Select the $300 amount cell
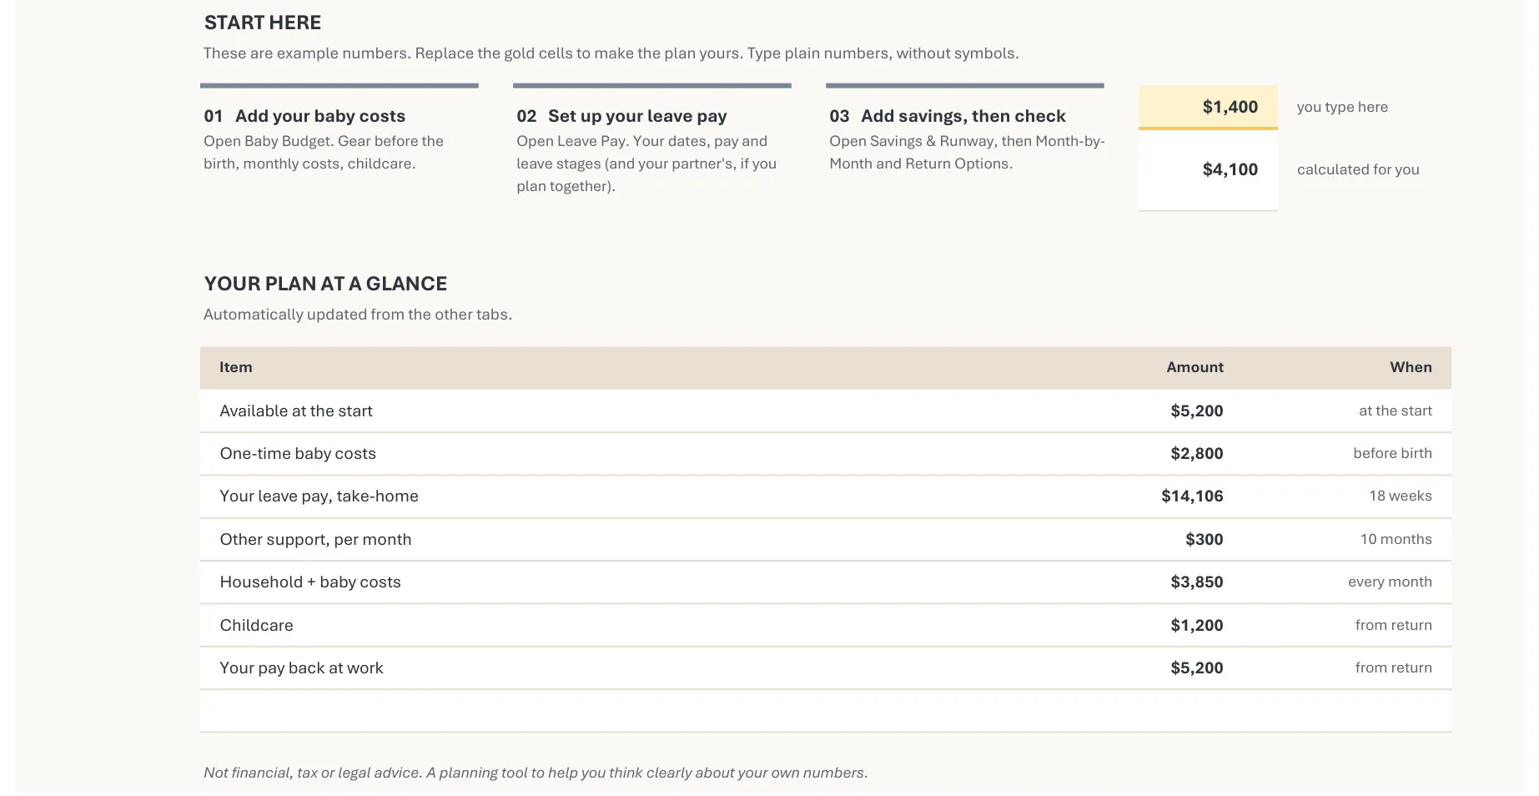Screen dimensions: 1539x796 (x=1205, y=539)
